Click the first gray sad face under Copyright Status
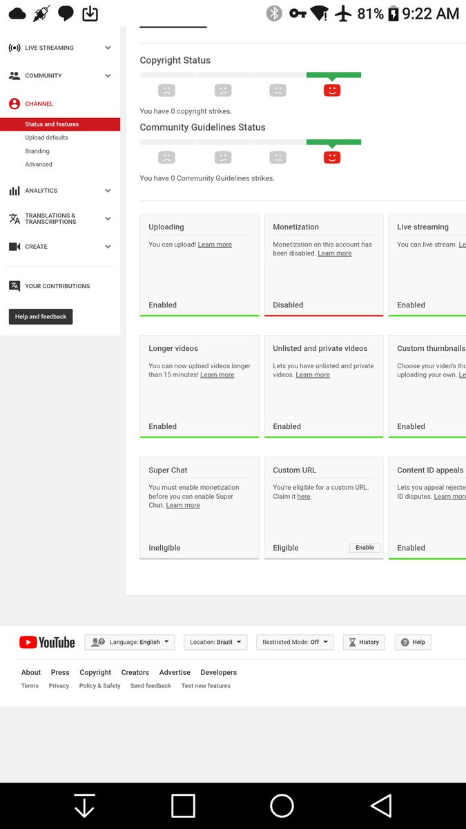Screen dimensions: 466x829 (x=166, y=90)
